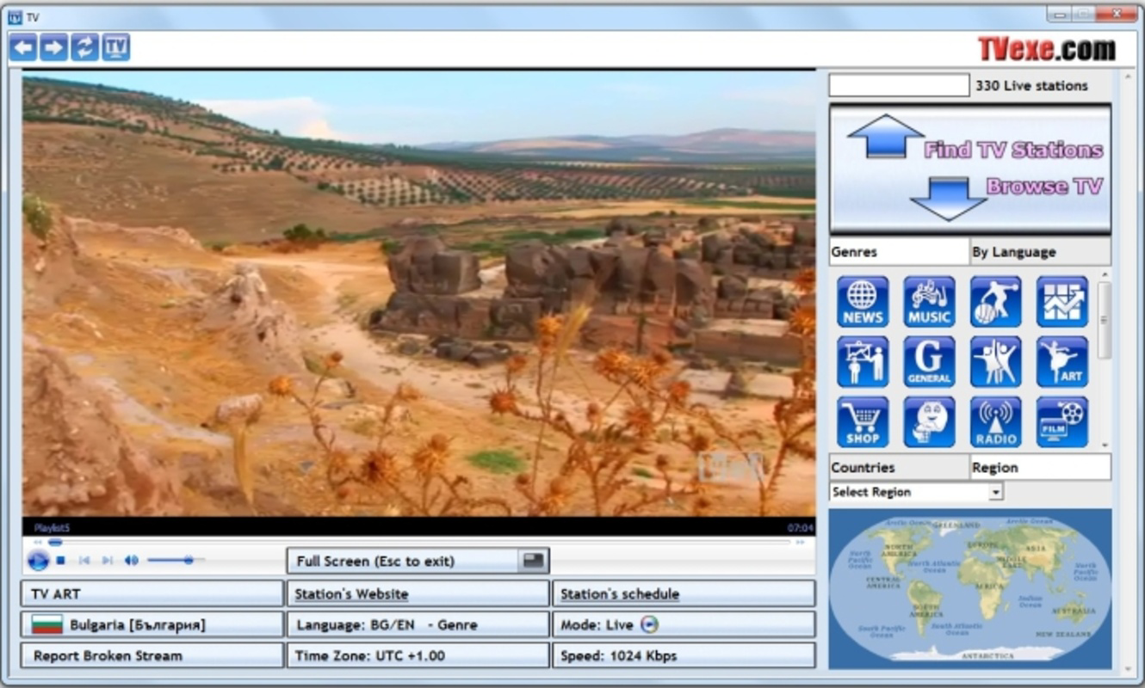
Task: Select the RADIO genre icon
Action: coord(996,422)
